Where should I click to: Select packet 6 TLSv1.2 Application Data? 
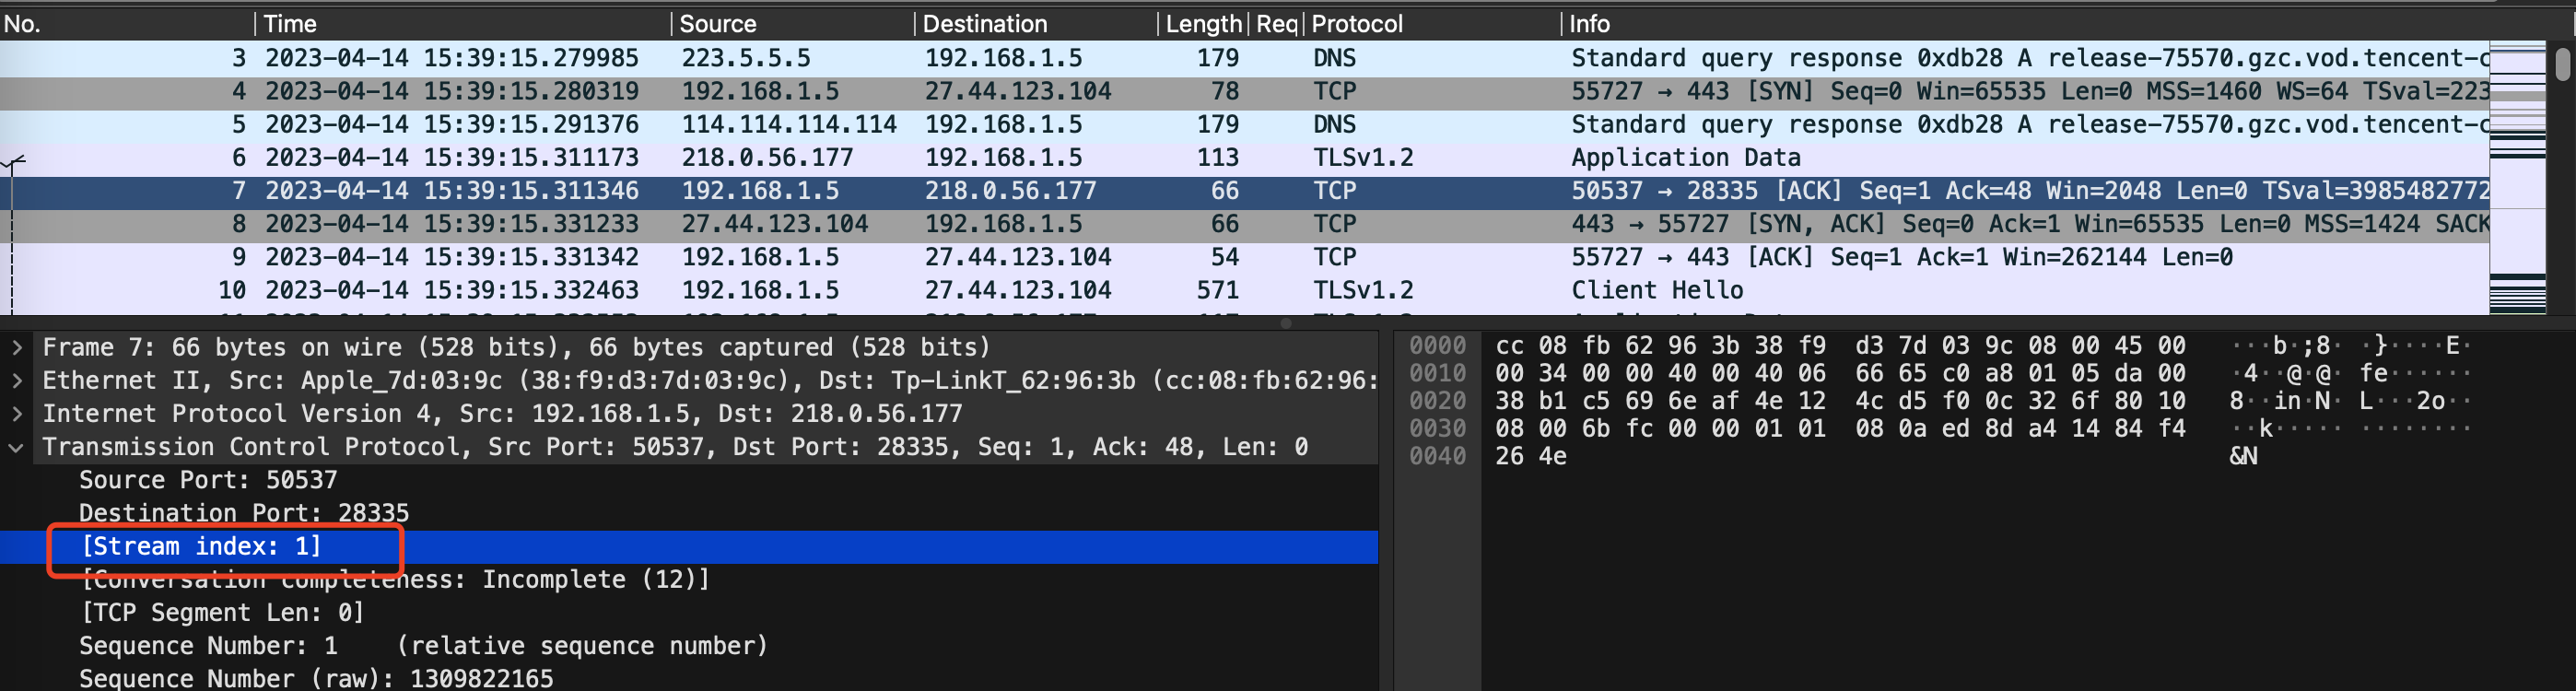1244,157
